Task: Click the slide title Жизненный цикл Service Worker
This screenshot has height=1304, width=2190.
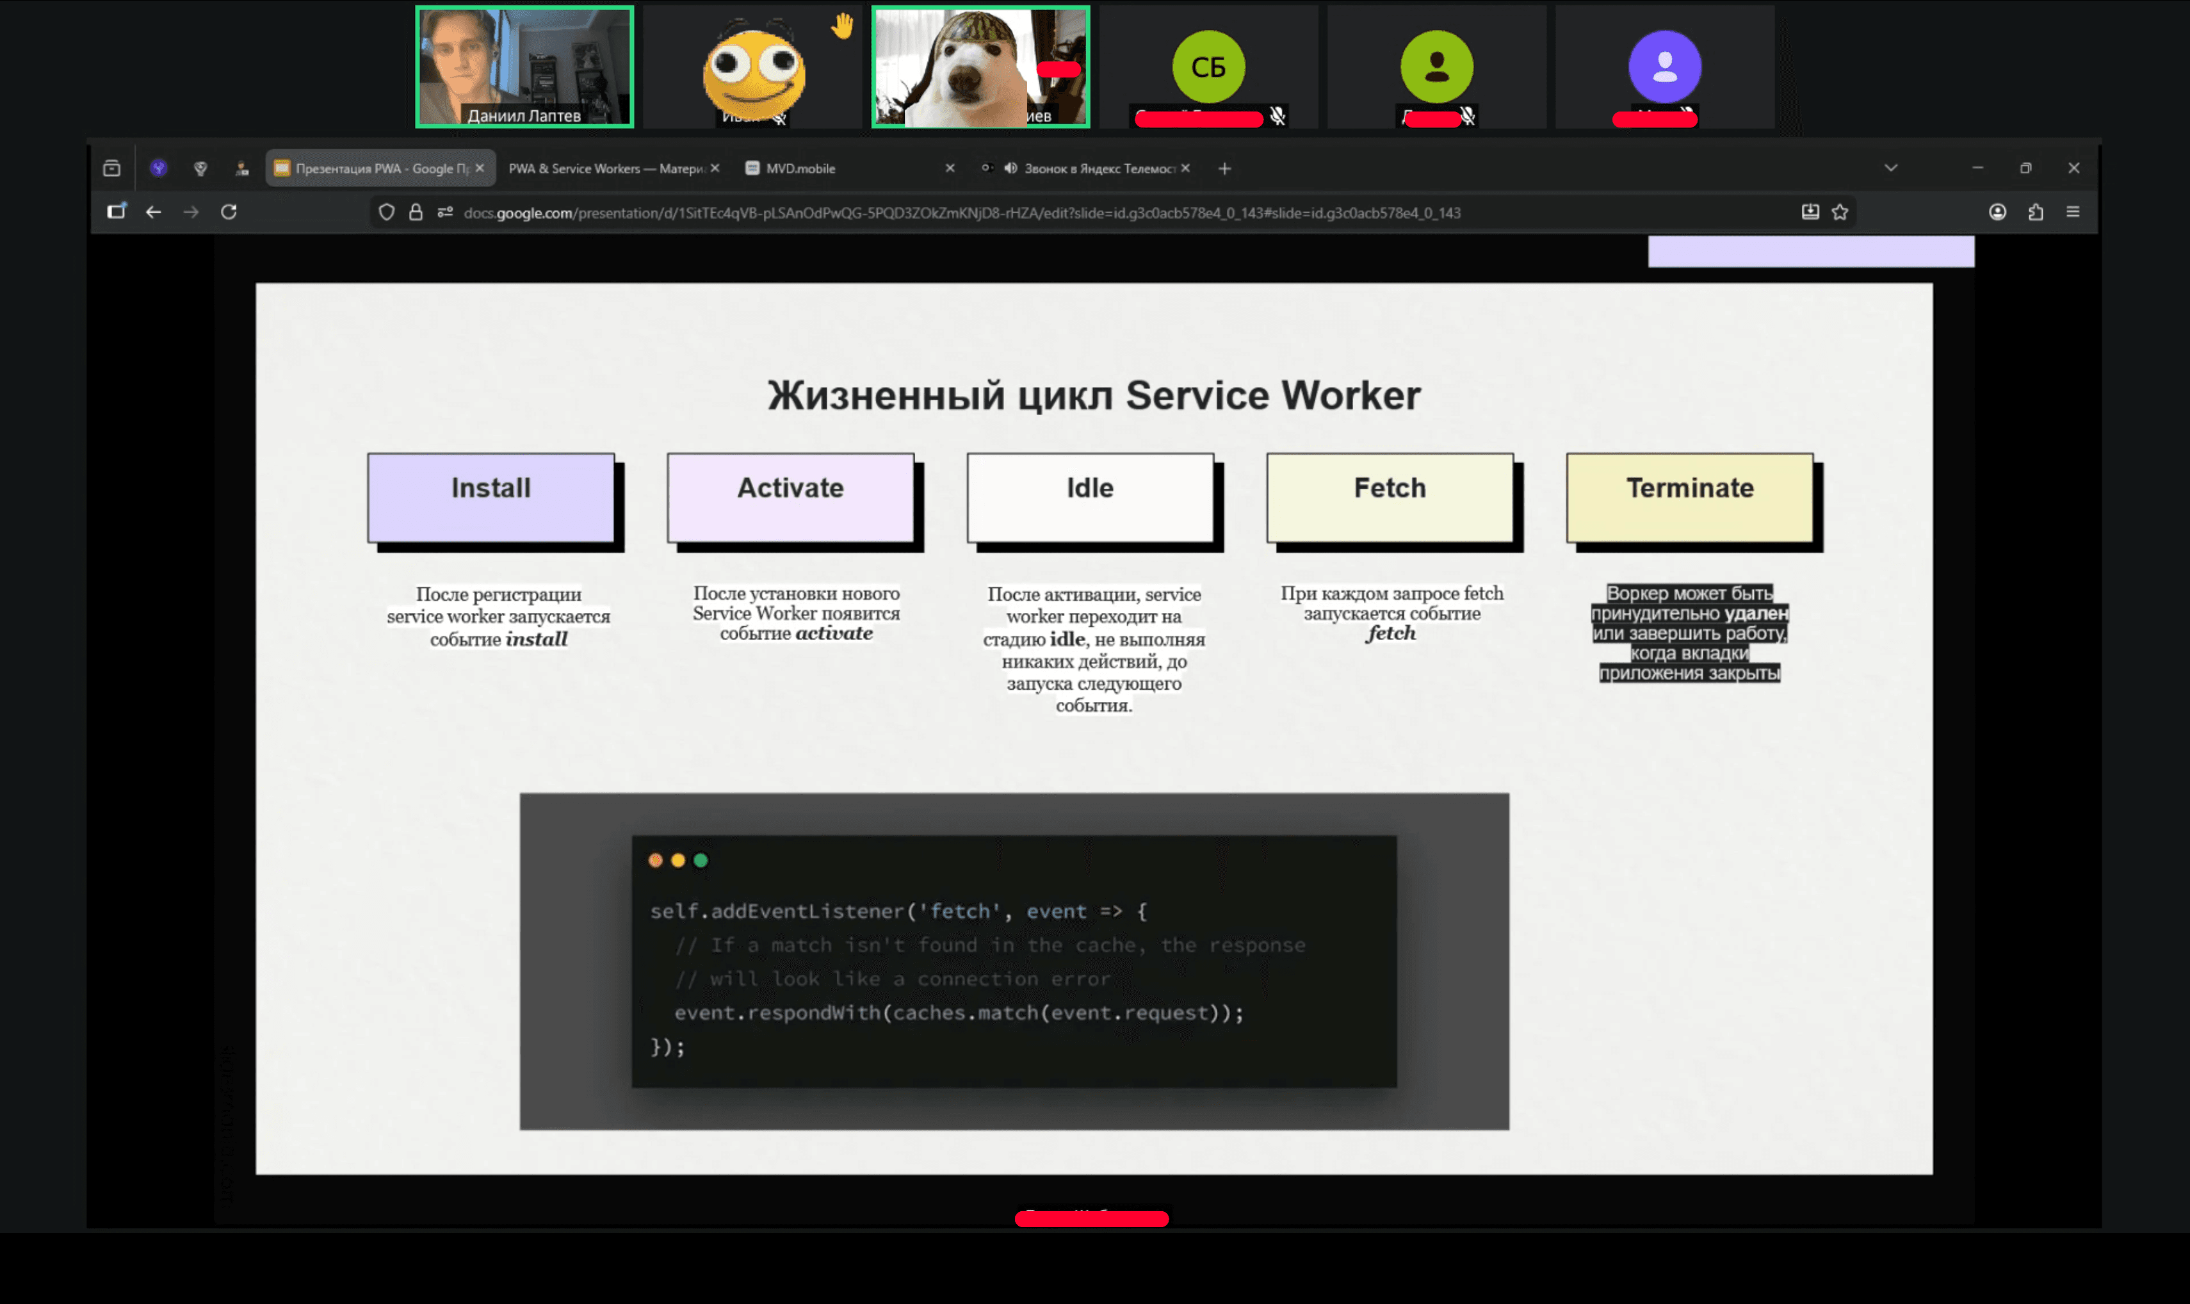Action: [x=1094, y=395]
